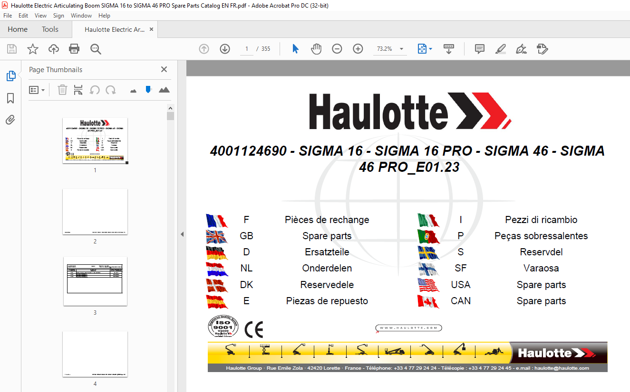Switch to the Tools tab

tap(50, 29)
